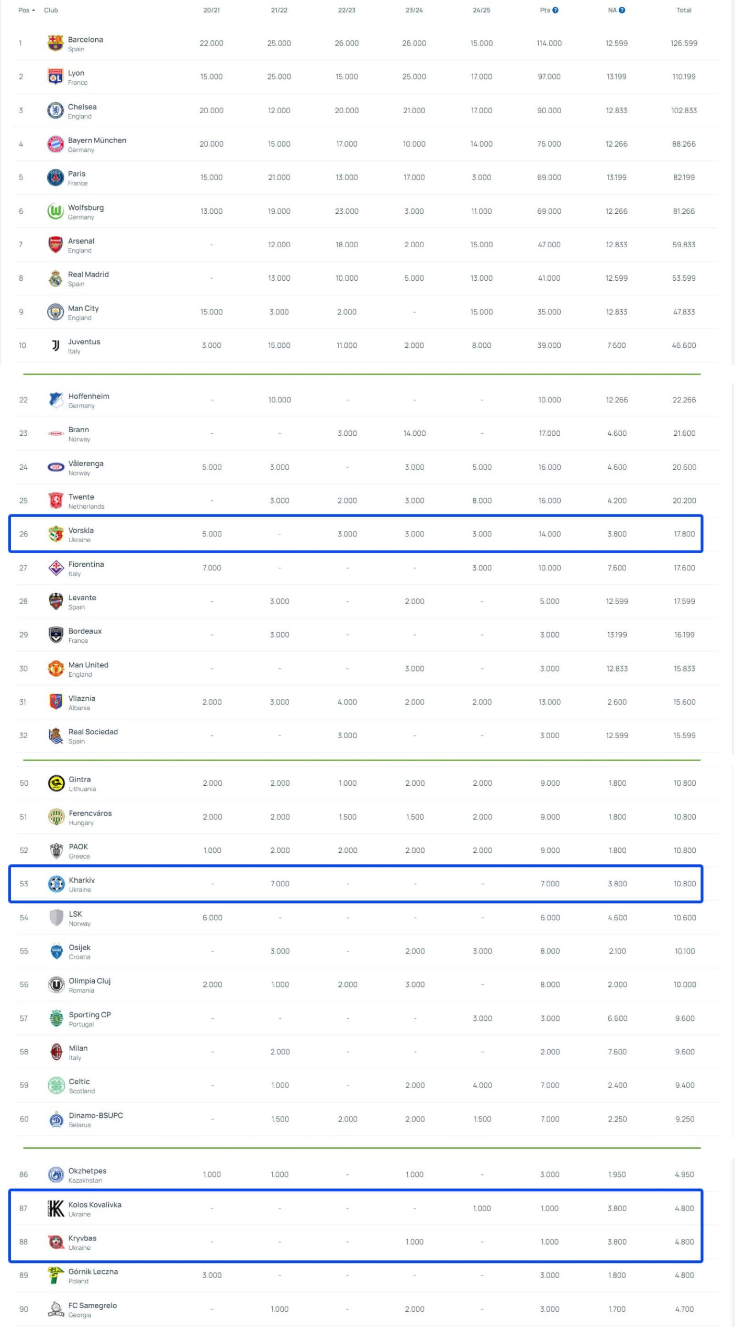Open the NA help info icon
This screenshot has width=735, height=1341.
pos(622,10)
